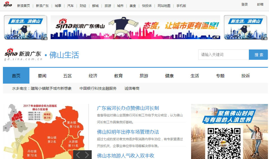Open headline 佛山本地游人气收入双丰收
Screen dimensions: 269x159
pyautogui.click(x=126, y=156)
